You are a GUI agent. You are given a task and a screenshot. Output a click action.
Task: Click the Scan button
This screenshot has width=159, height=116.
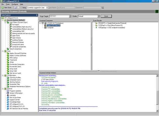tap(106, 16)
